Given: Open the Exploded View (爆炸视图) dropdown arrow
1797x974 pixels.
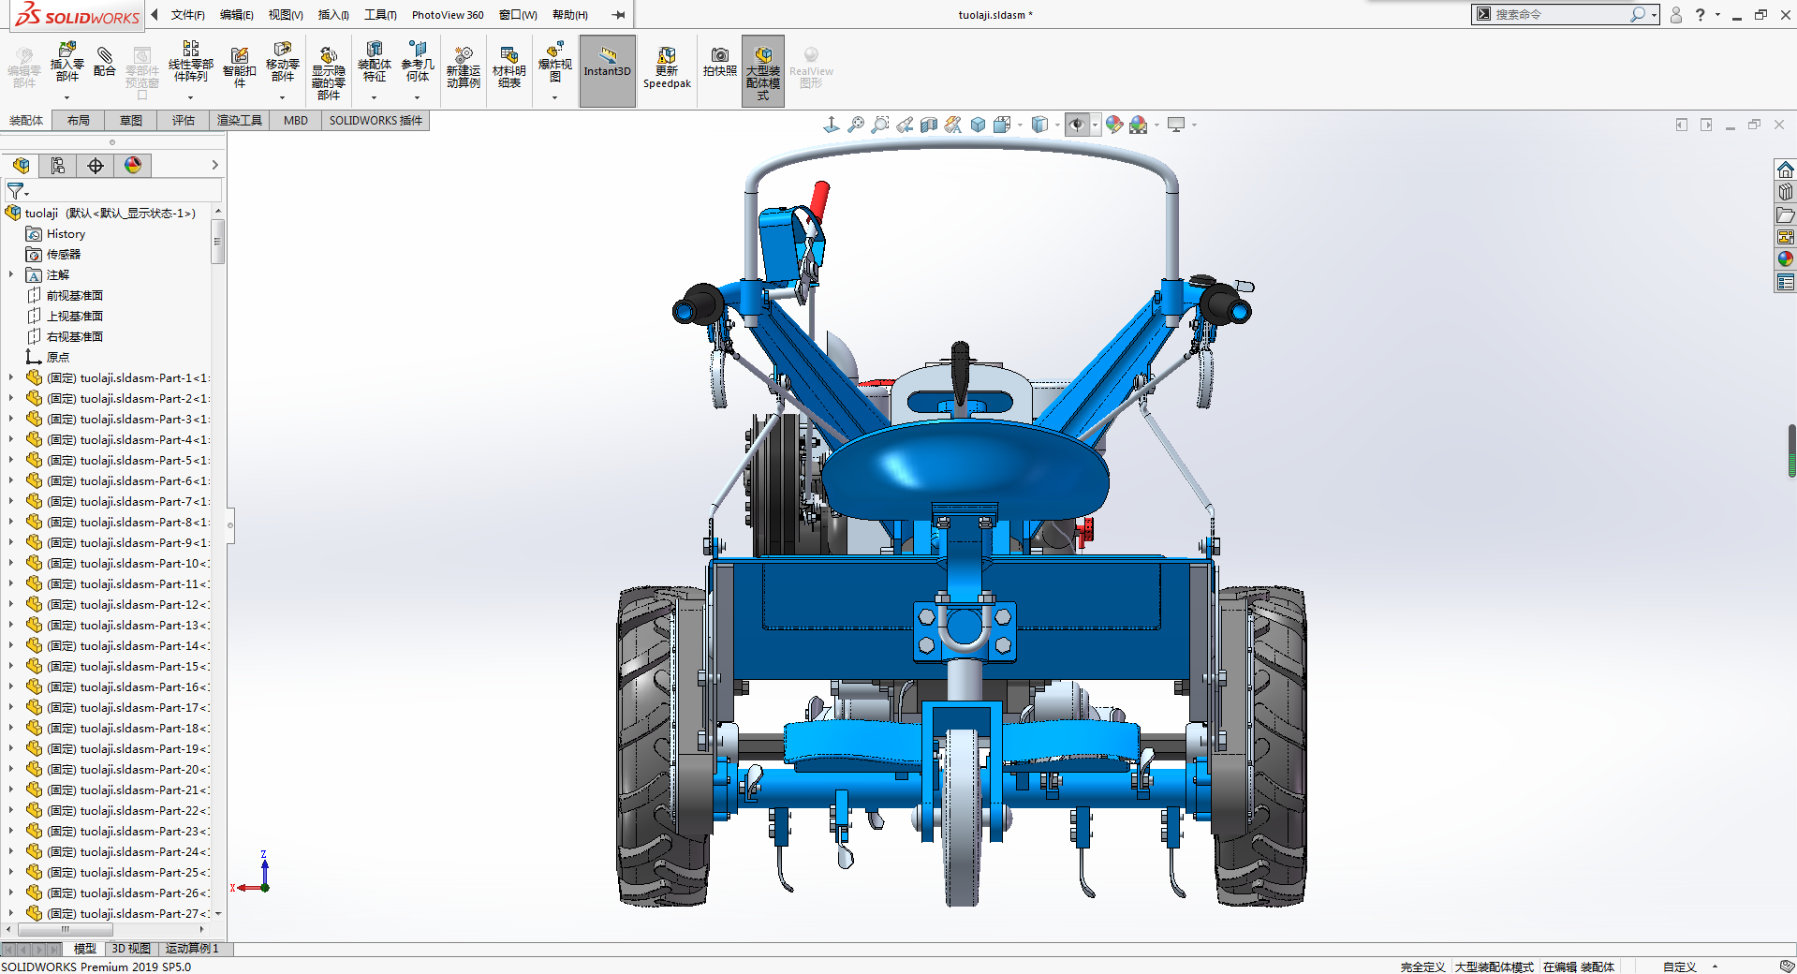Looking at the screenshot, I should (x=554, y=97).
